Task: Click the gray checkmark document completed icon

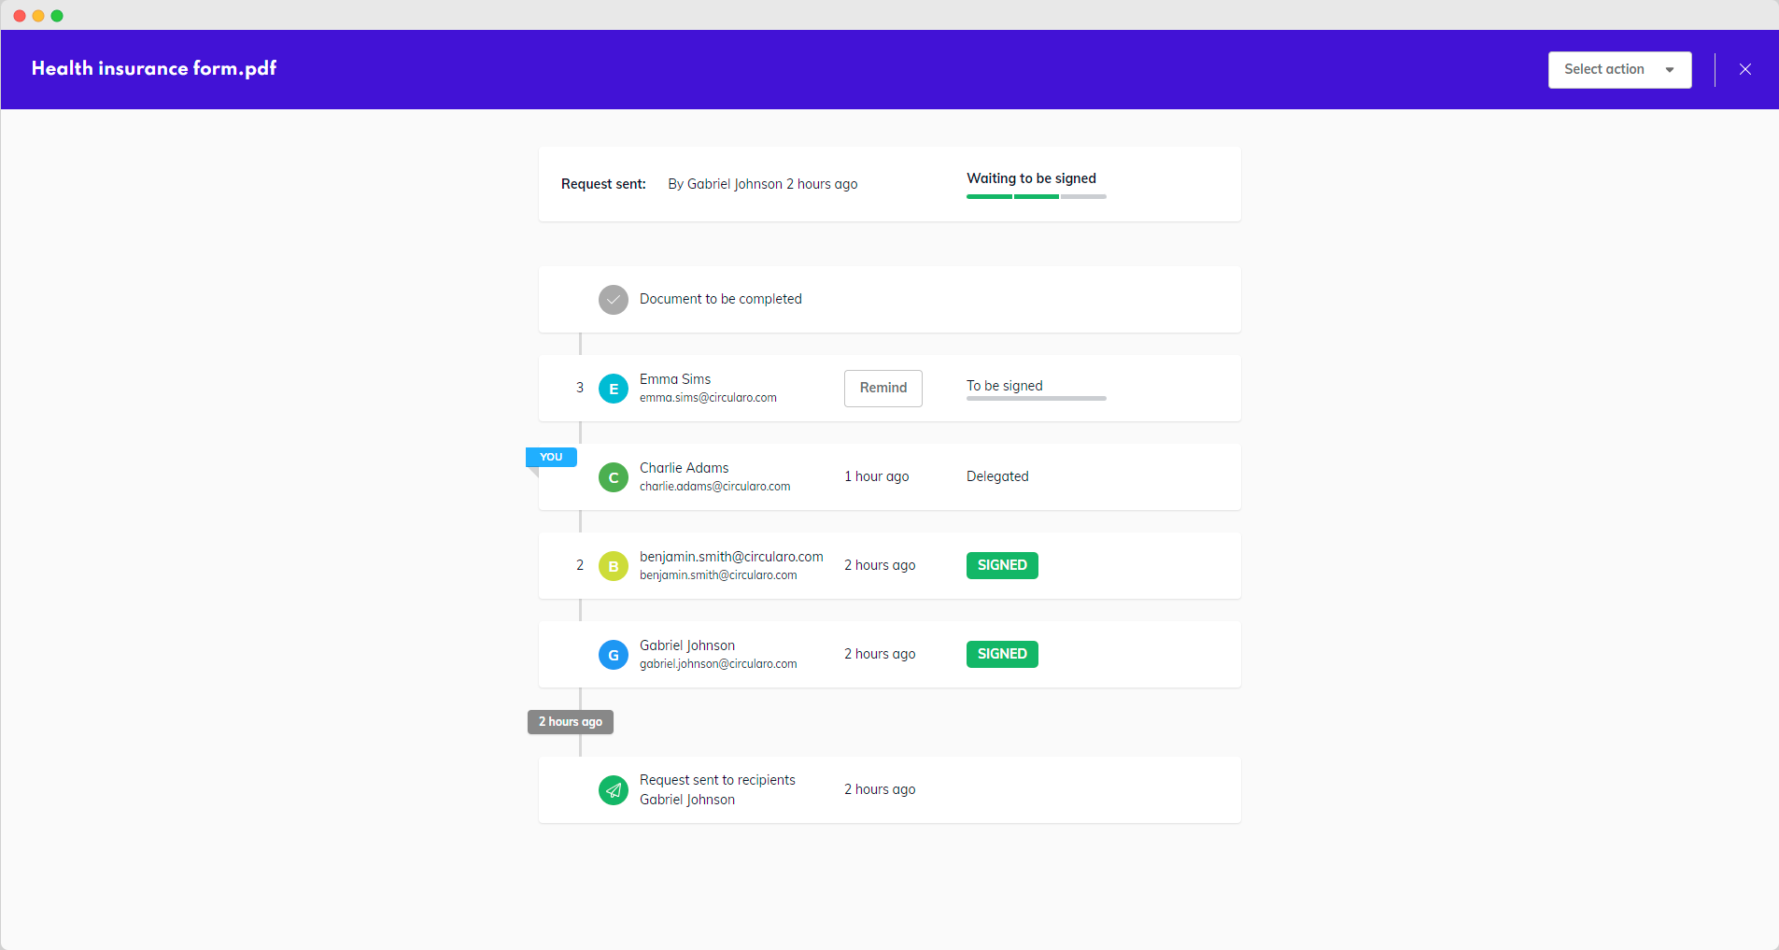Action: [x=613, y=300]
